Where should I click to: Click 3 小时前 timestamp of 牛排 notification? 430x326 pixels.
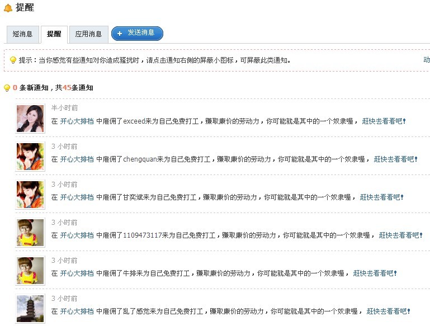pyautogui.click(x=64, y=261)
